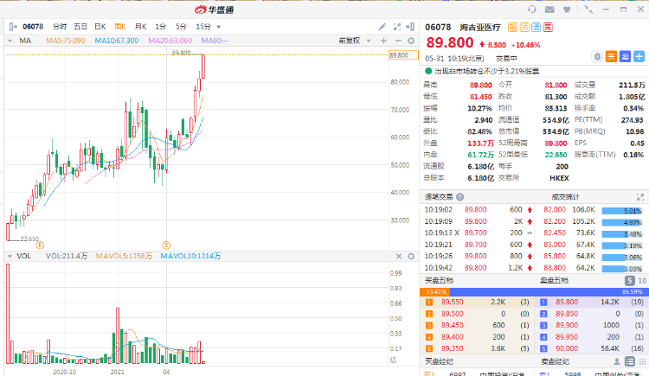Screen dimensions: 649x376
Task: Click the stock code 06078 in the chart toolbar
Action: pos(33,27)
